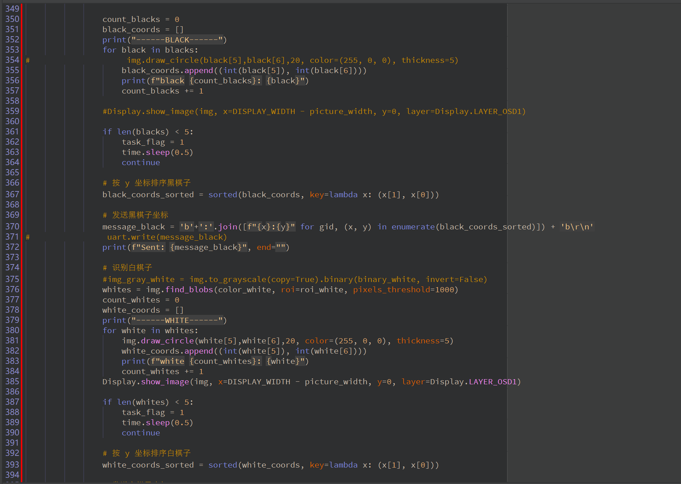Click line number 367 in the gutter
Image resolution: width=681 pixels, height=484 pixels.
click(12, 194)
